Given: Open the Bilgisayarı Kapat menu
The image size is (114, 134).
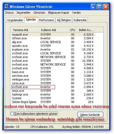Looking at the screenshot, I should coord(58,13).
